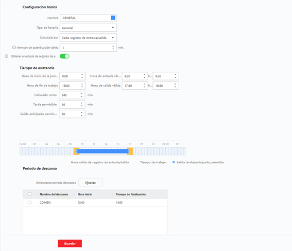
Task: Decrease the Hora de fin de trabajo stepper
Action: pos(82,87)
